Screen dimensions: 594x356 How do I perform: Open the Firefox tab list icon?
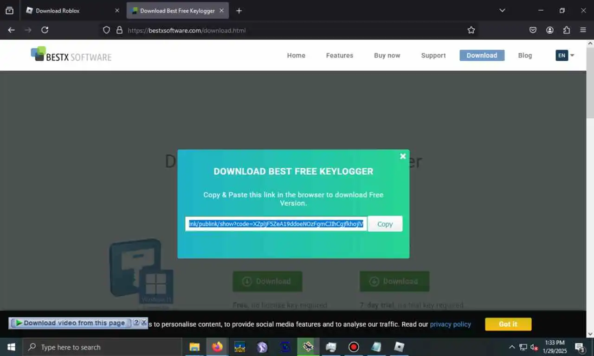tap(9, 10)
